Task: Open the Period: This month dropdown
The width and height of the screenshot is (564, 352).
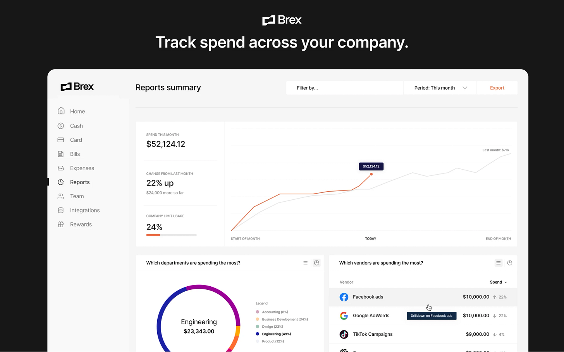Action: (x=440, y=88)
